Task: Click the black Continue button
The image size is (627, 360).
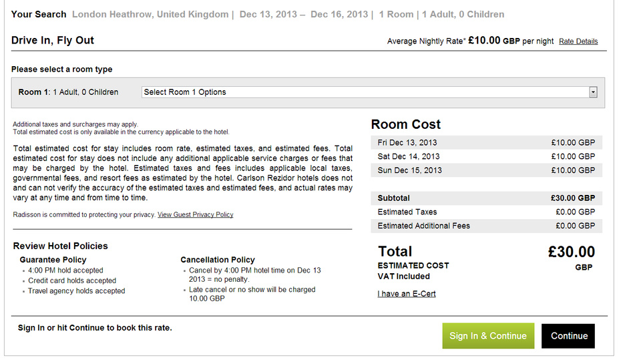Action: [x=568, y=336]
